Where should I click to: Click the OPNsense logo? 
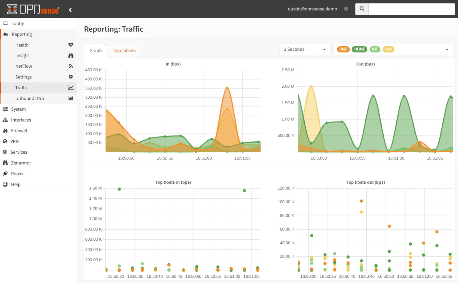coord(33,9)
